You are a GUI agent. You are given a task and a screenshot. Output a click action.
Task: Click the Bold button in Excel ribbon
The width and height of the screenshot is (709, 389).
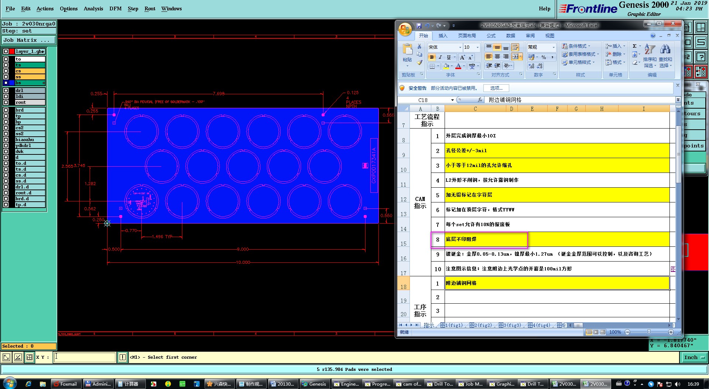pyautogui.click(x=431, y=57)
